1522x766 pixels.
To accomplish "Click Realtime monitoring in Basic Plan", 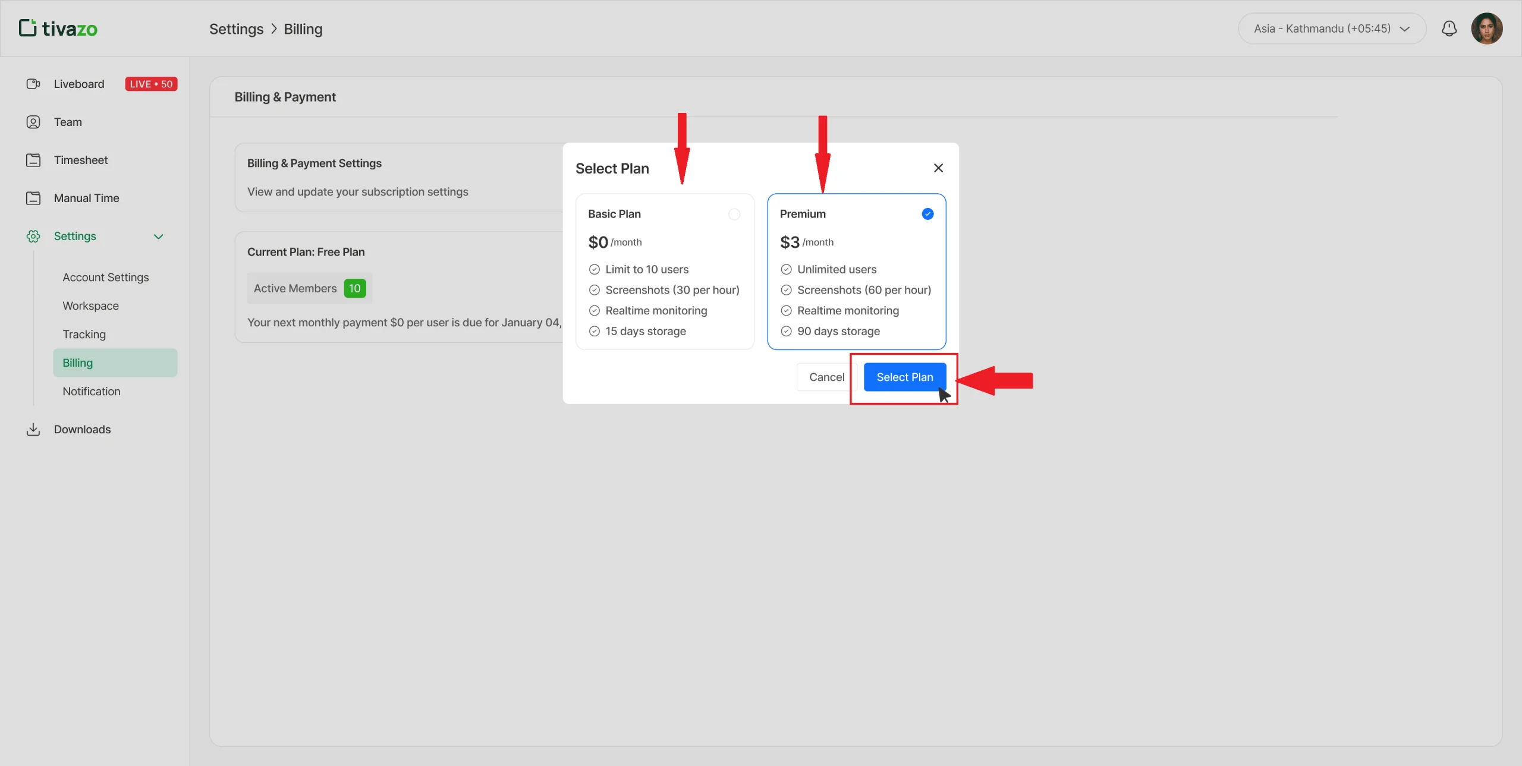I will (x=656, y=311).
